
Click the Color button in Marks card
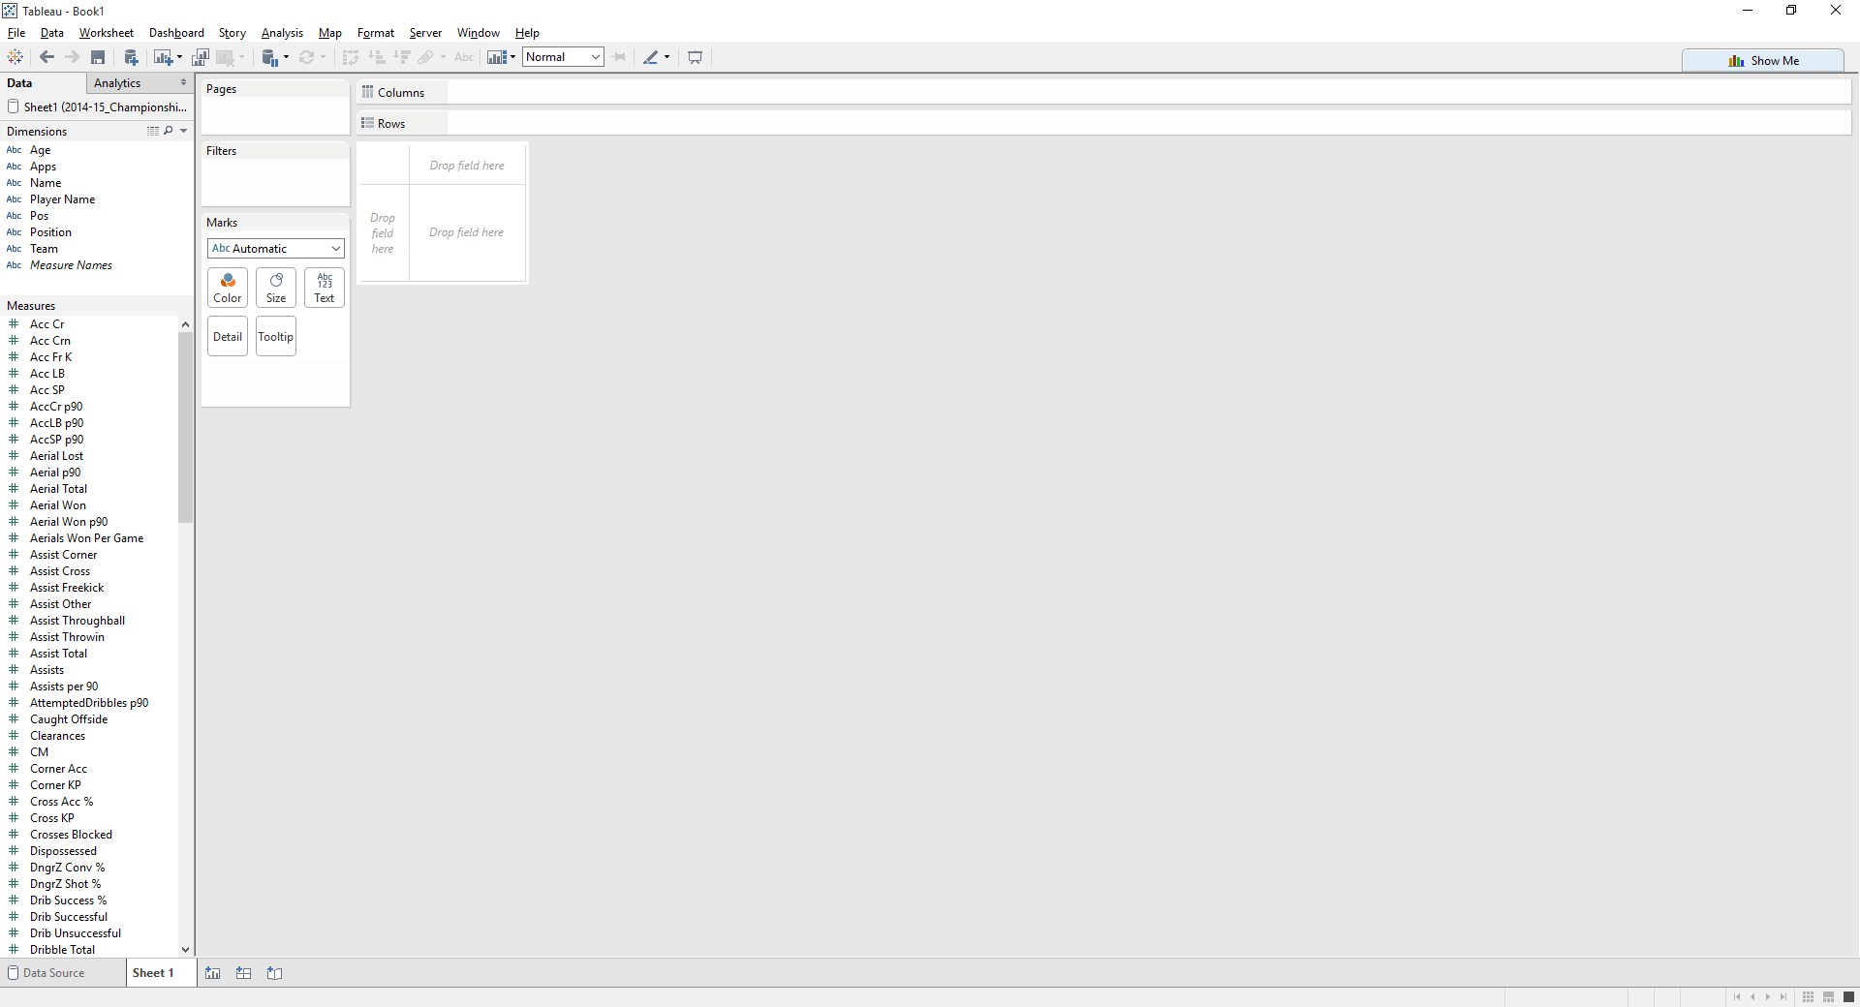coord(228,288)
